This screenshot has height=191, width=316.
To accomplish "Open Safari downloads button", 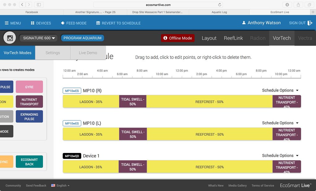I will click(287, 5).
